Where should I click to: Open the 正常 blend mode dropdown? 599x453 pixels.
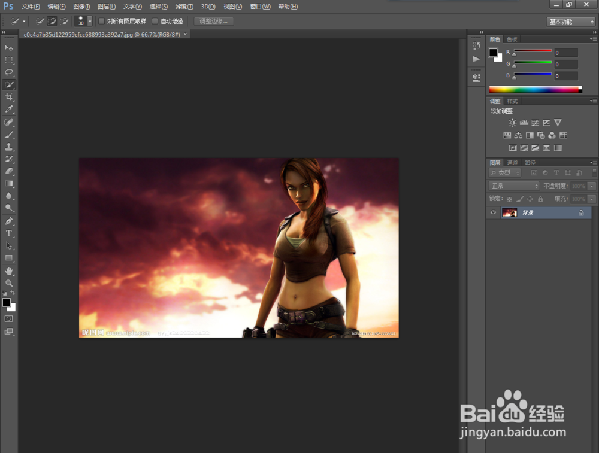514,186
